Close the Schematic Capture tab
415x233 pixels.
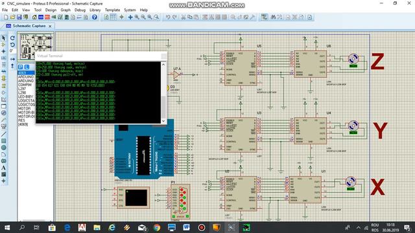[50, 26]
